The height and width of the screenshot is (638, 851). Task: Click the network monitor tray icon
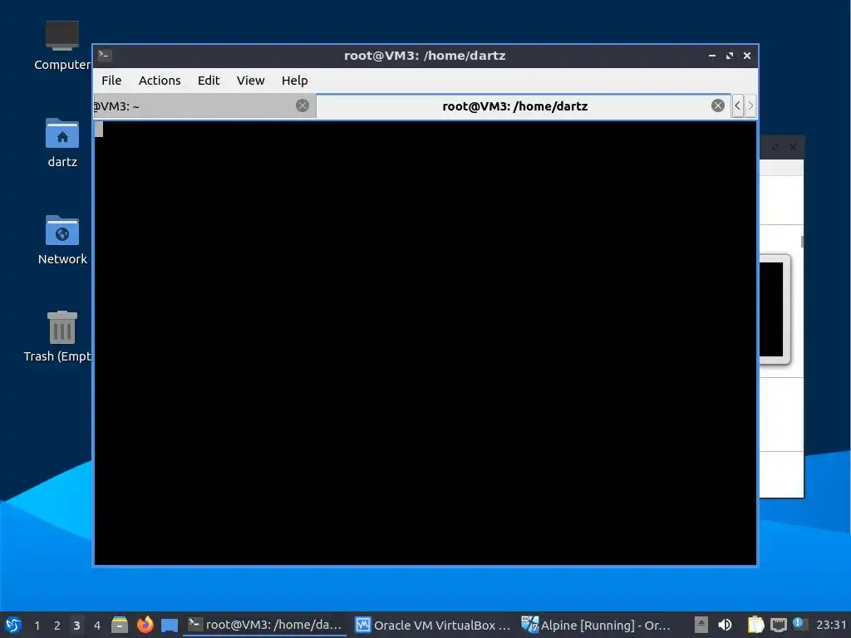(778, 625)
